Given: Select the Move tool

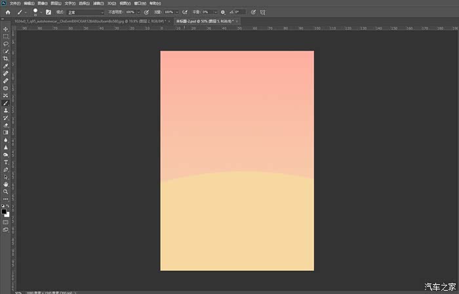Looking at the screenshot, I should 6,29.
